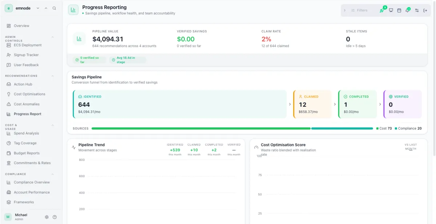Click the Cost Optimisation Score gauge icon
Screen dimensions: 436x224
pyautogui.click(x=256, y=147)
